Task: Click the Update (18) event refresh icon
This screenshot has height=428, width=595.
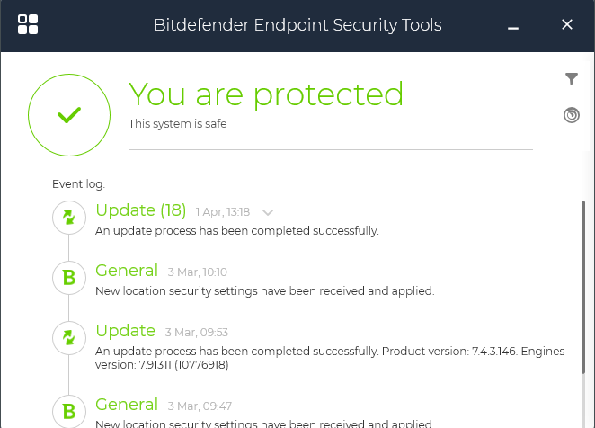Action: (69, 218)
